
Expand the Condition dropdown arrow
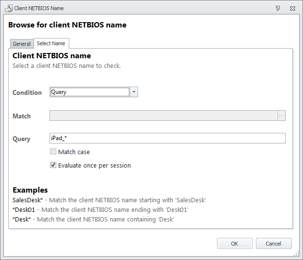tap(134, 92)
